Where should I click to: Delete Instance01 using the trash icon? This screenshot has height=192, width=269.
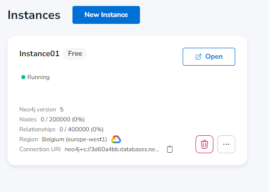click(204, 144)
